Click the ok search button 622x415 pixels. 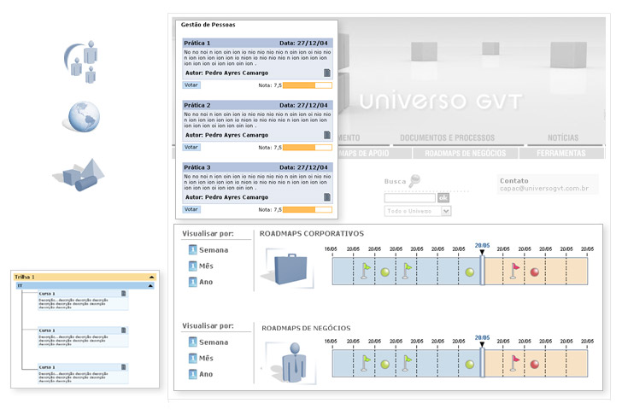click(x=443, y=197)
